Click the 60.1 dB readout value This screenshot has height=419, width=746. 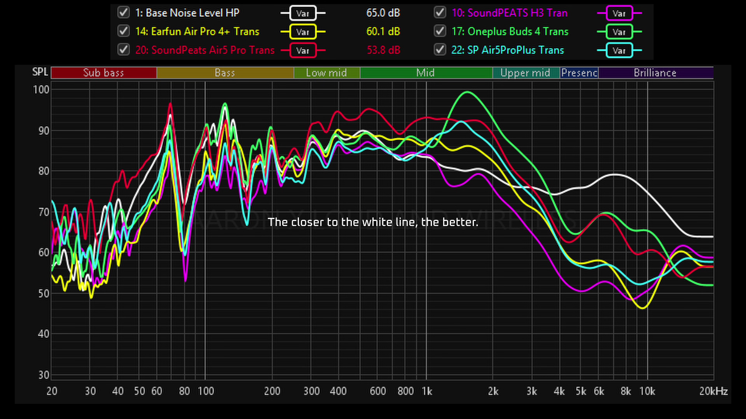tap(383, 31)
